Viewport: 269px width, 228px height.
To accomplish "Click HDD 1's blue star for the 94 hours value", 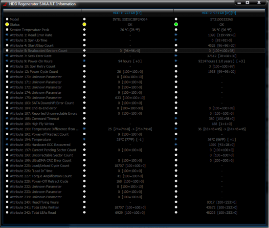I will click(x=84, y=61).
